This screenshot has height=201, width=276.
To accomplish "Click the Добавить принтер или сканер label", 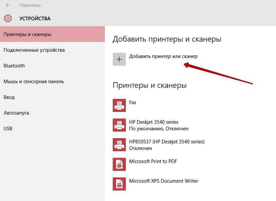I will 163,56.
